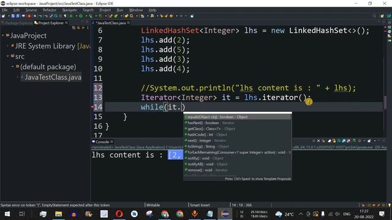Click the green Run play toolbar icon
The image size is (392, 220).
81,16
